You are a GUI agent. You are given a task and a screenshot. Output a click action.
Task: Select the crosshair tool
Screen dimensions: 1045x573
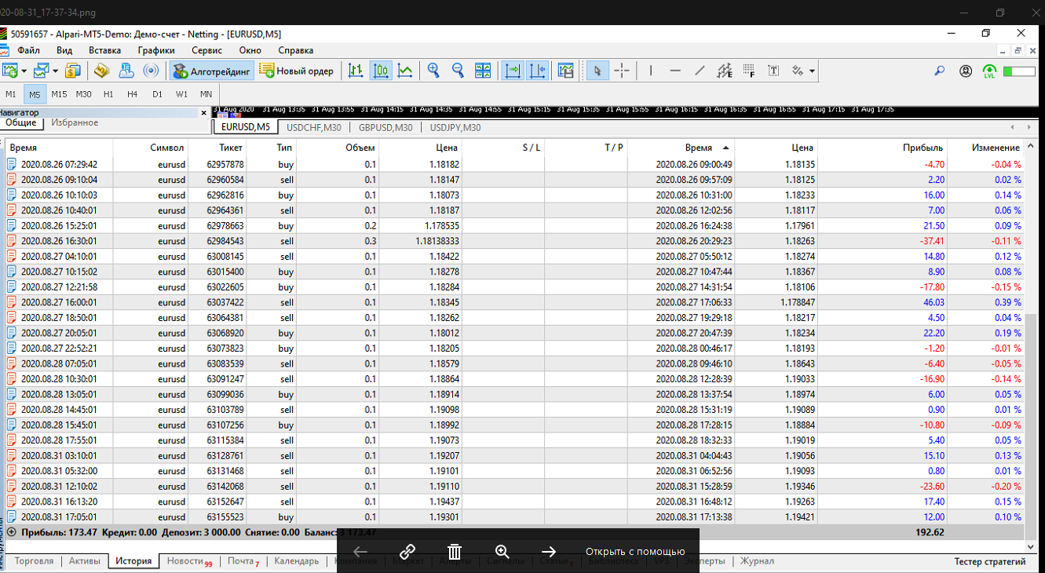(622, 71)
